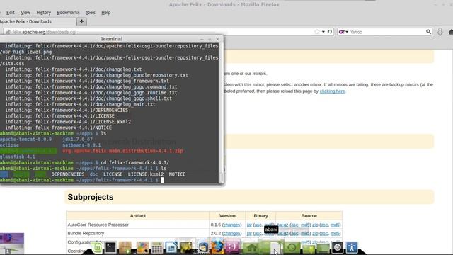The width and height of the screenshot is (453, 255).
Task: Click the search magnifier in Firefox
Action: click(428, 31)
